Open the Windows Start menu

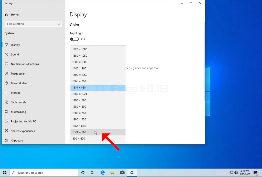point(5,173)
